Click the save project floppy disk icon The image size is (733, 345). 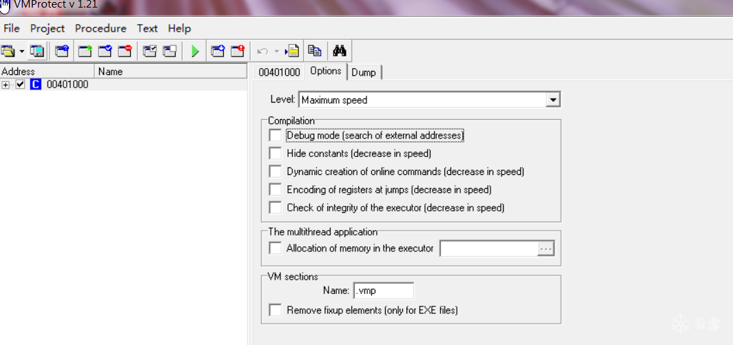(37, 51)
